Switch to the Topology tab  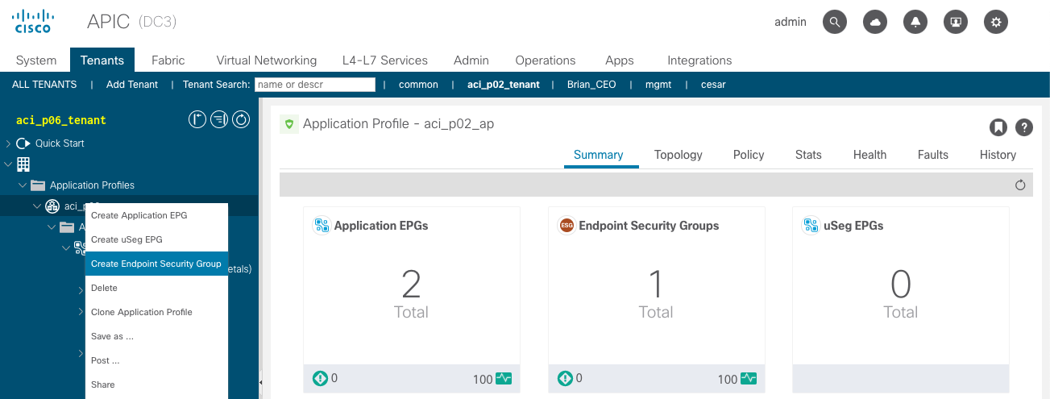tap(678, 155)
